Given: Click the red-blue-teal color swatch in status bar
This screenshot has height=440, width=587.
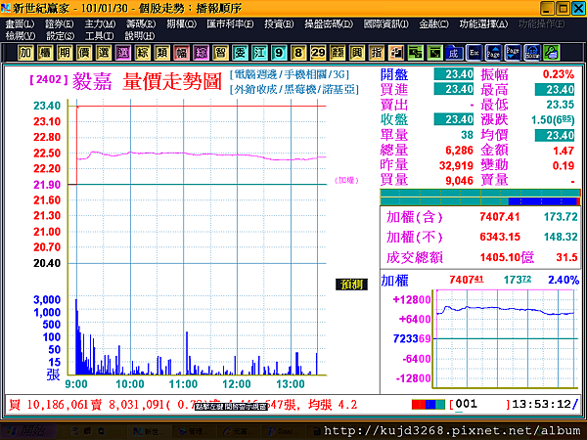Looking at the screenshot, I should pyautogui.click(x=429, y=405).
